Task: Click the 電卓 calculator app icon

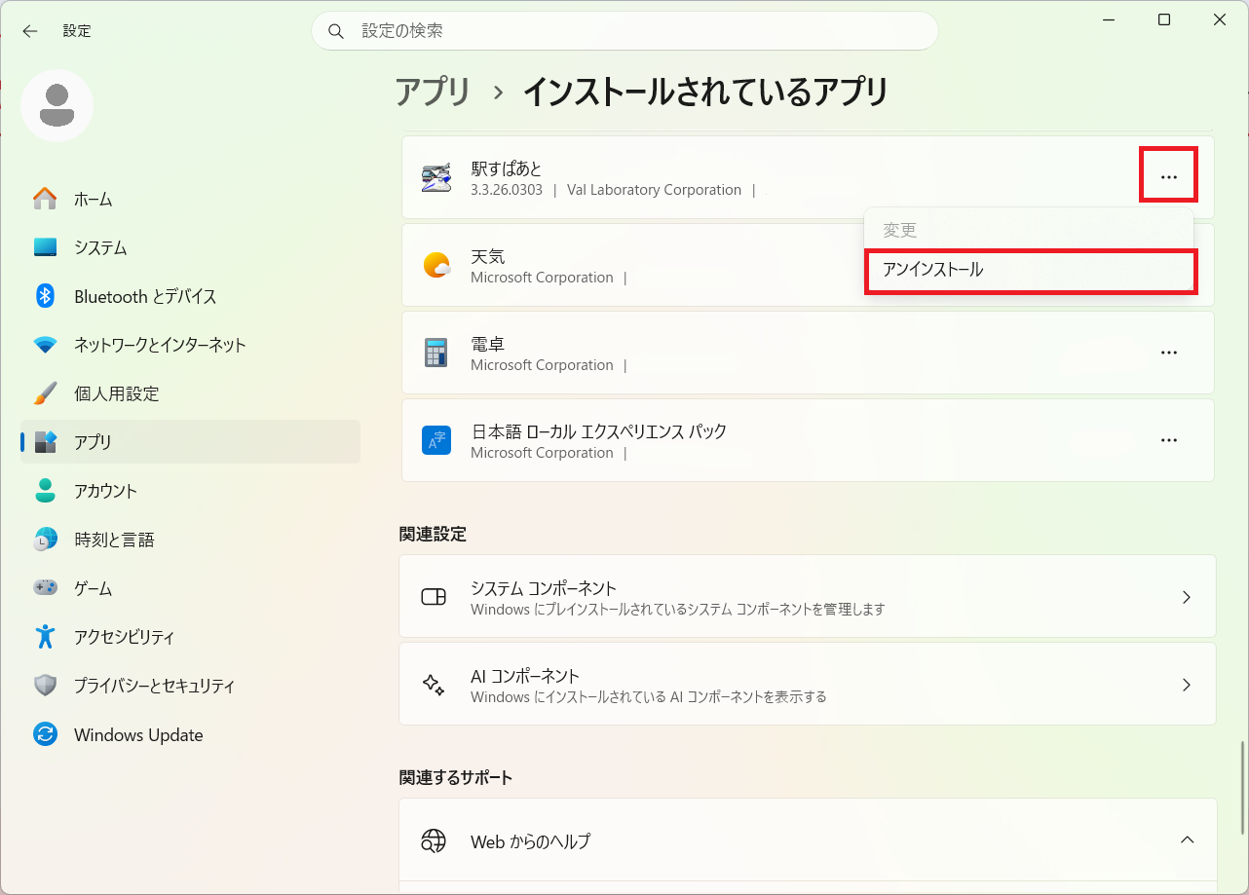Action: 435,353
